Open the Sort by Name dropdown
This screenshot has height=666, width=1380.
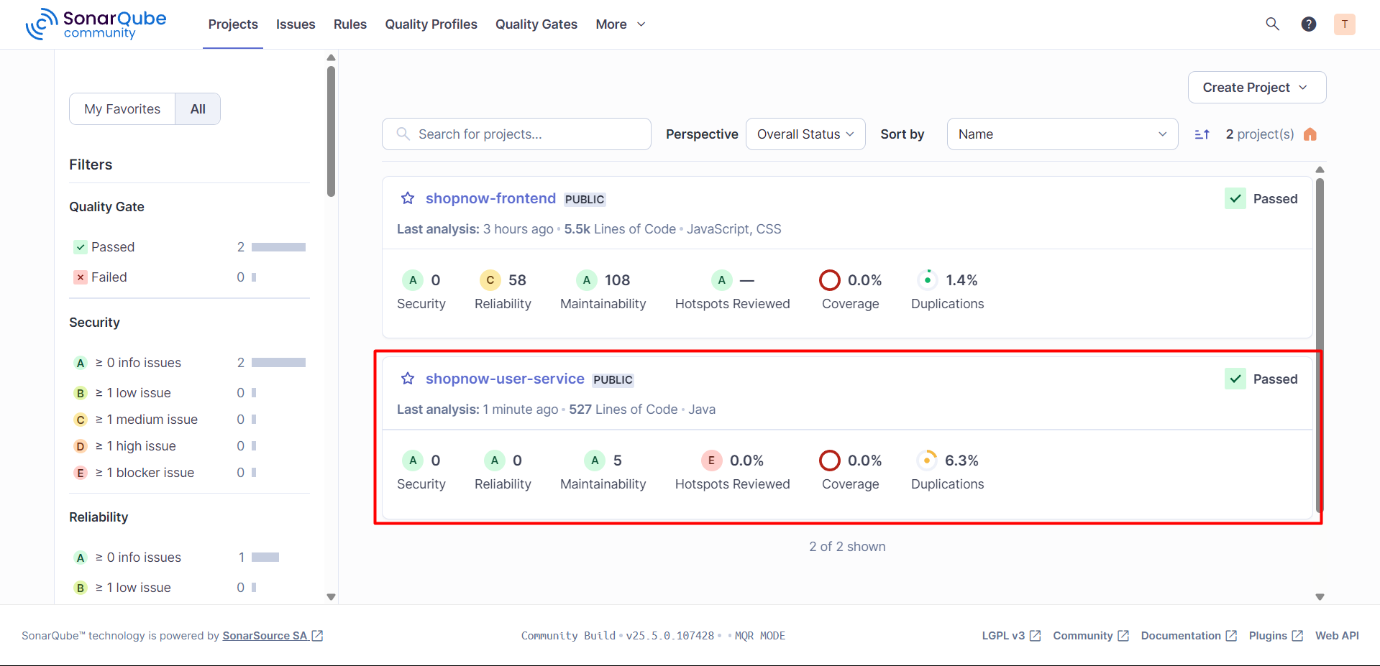(x=1061, y=134)
